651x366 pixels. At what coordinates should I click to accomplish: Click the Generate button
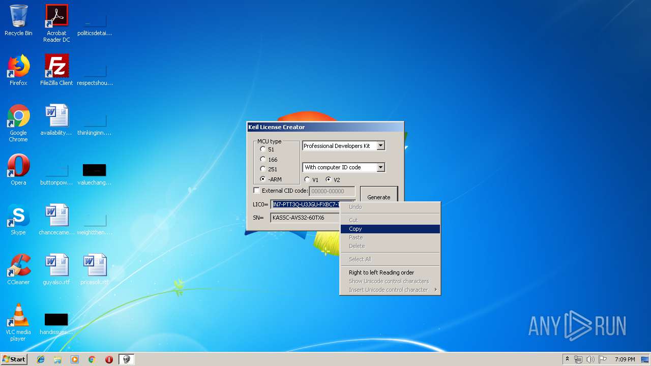[x=379, y=197]
